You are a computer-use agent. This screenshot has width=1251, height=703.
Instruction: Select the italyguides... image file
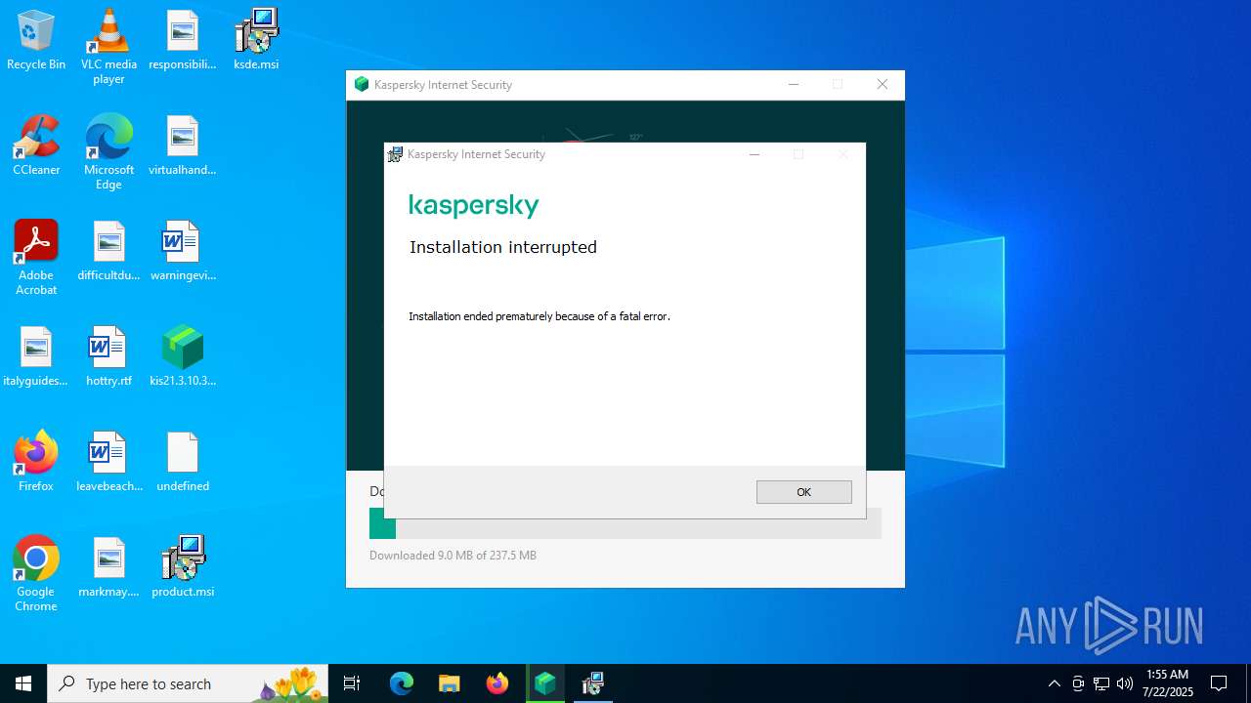pos(36,357)
